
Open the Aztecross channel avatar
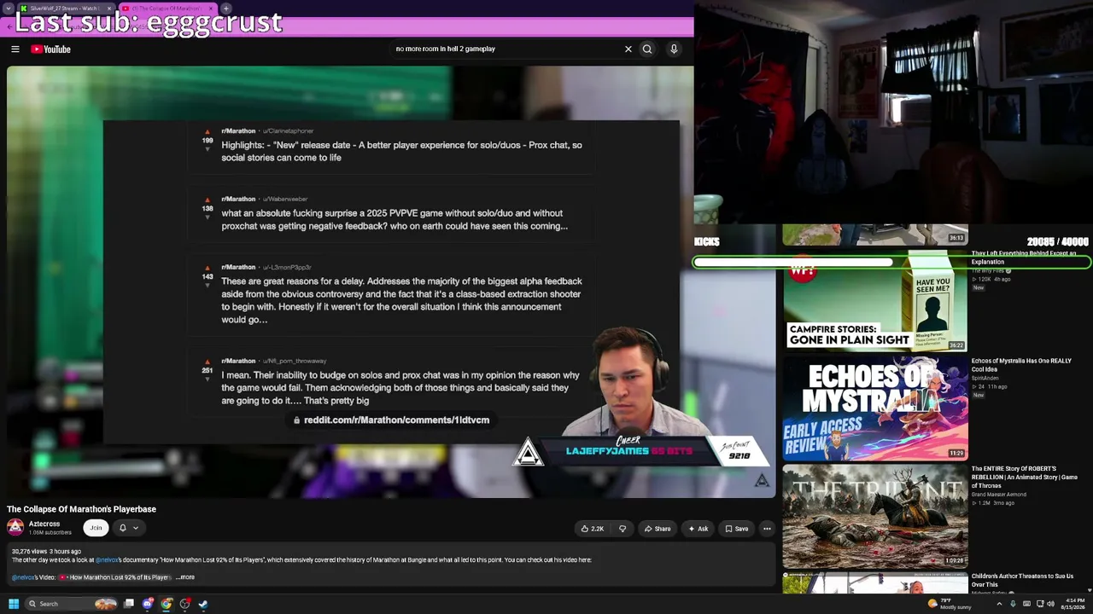[15, 527]
